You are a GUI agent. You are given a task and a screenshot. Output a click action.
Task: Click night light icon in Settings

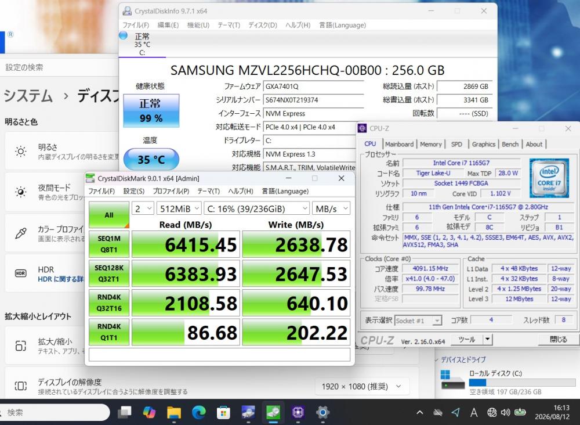[x=21, y=192]
